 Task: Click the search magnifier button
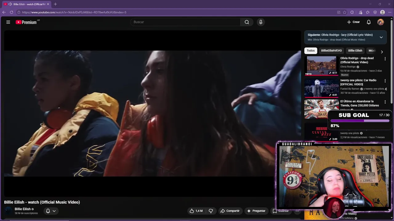247,22
